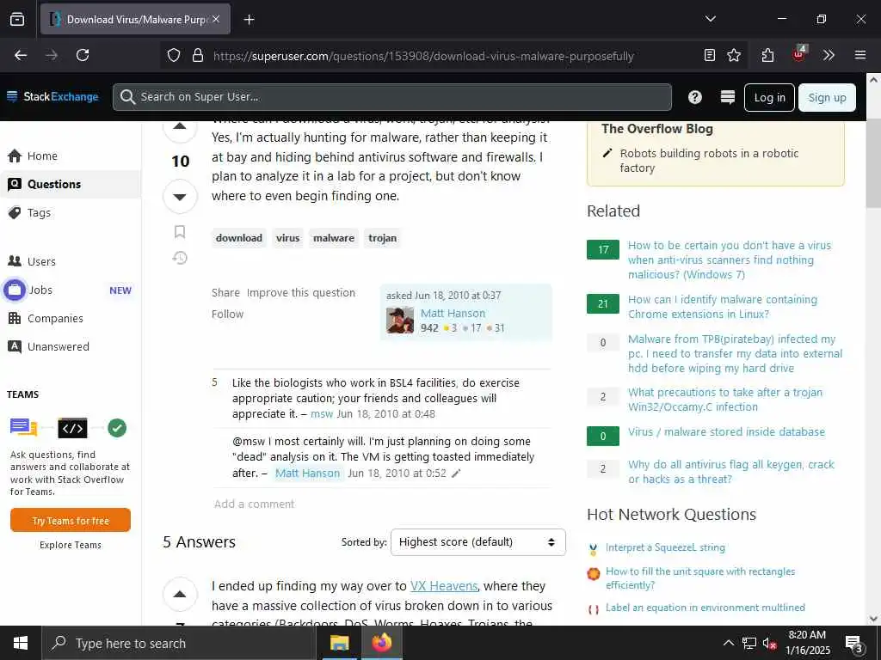Click Add a comment
This screenshot has height=660, width=881.
254,504
